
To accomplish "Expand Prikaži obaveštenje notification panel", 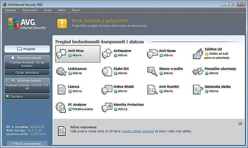I will (x=27, y=143).
